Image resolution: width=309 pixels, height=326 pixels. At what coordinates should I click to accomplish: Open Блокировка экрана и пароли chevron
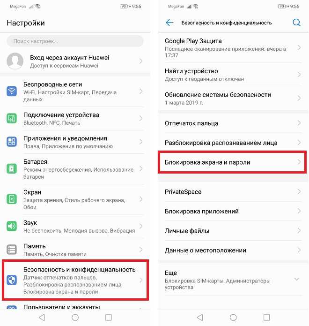tap(299, 162)
